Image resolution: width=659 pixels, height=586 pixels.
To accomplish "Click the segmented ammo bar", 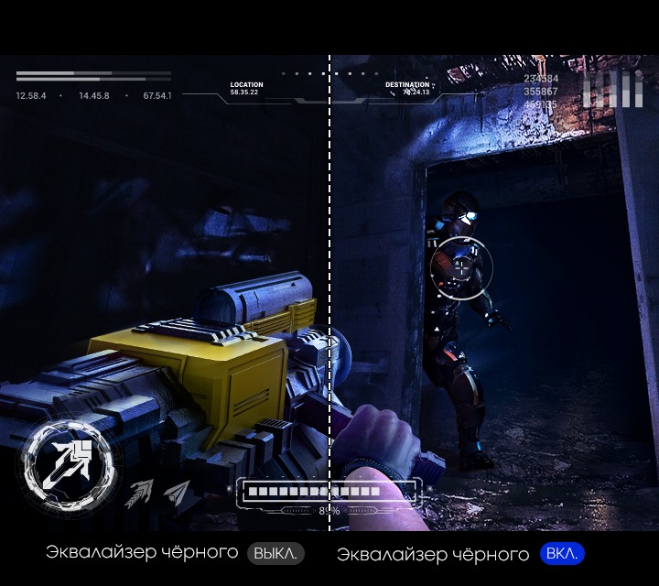I will point(314,492).
